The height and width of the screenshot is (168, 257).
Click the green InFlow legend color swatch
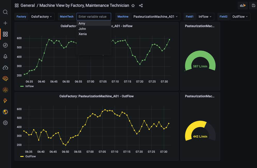click(22, 86)
